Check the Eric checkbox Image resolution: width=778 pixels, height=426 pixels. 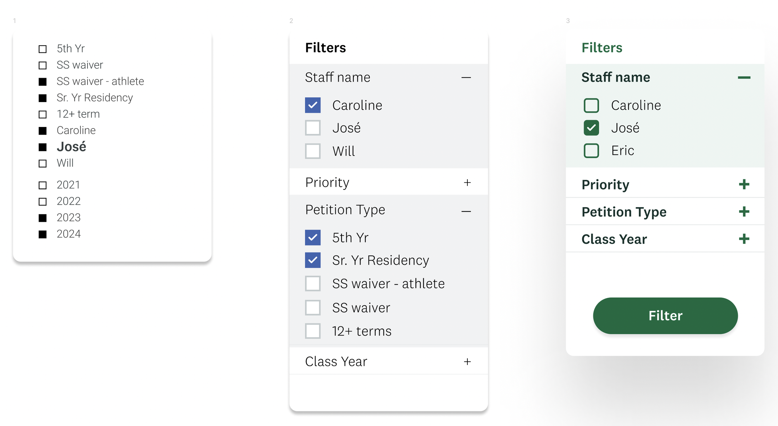(591, 151)
